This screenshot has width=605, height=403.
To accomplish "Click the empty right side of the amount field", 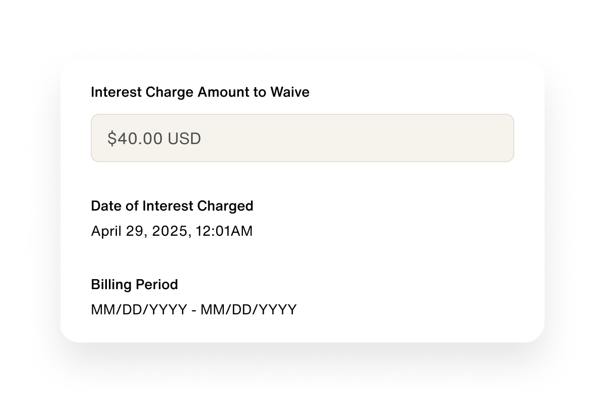I will coord(429,138).
